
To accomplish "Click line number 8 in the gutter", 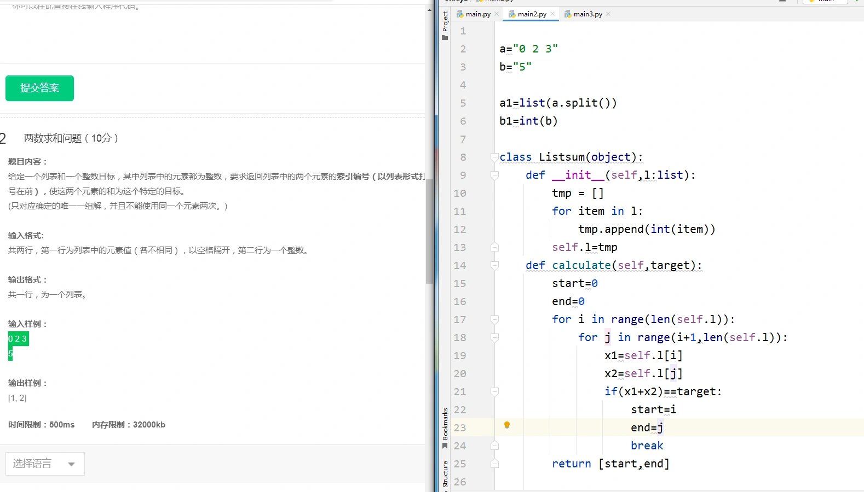I will pyautogui.click(x=463, y=157).
